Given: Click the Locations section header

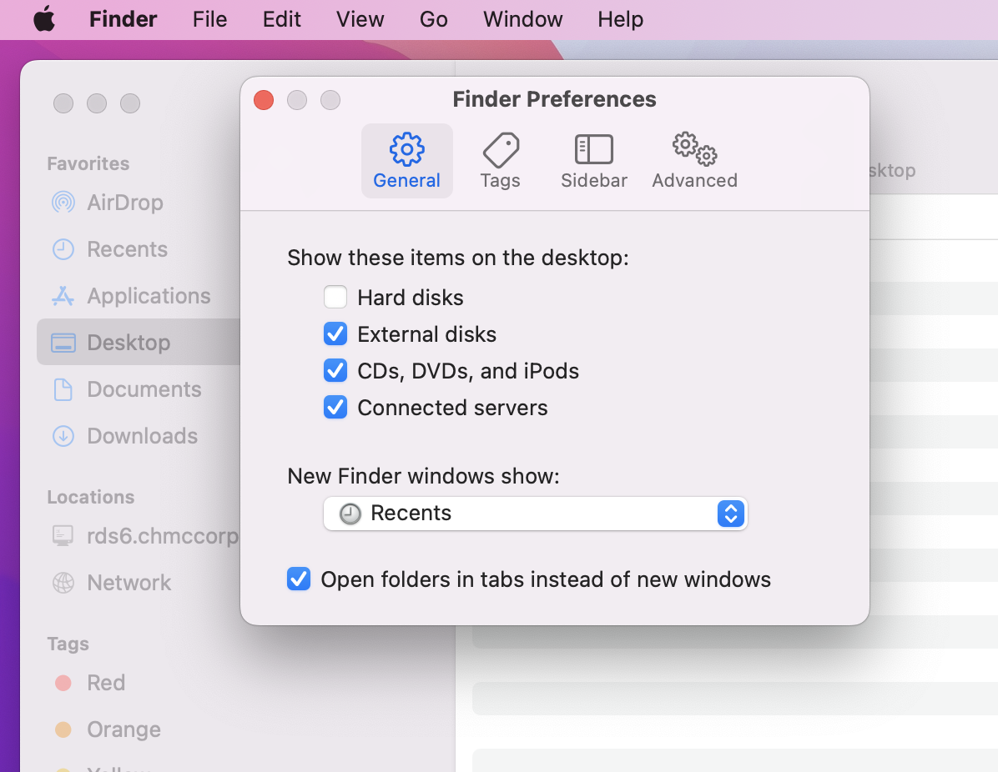Looking at the screenshot, I should pos(90,497).
